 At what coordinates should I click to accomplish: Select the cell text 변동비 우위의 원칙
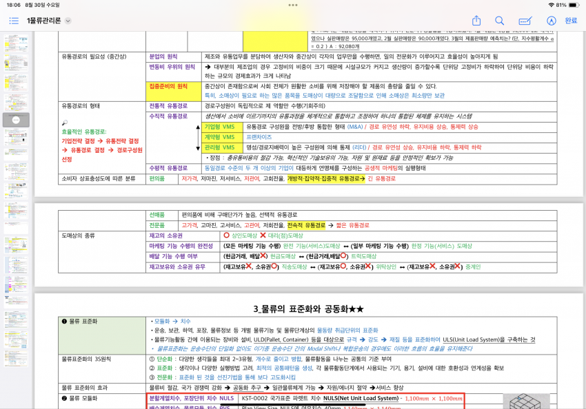point(172,67)
